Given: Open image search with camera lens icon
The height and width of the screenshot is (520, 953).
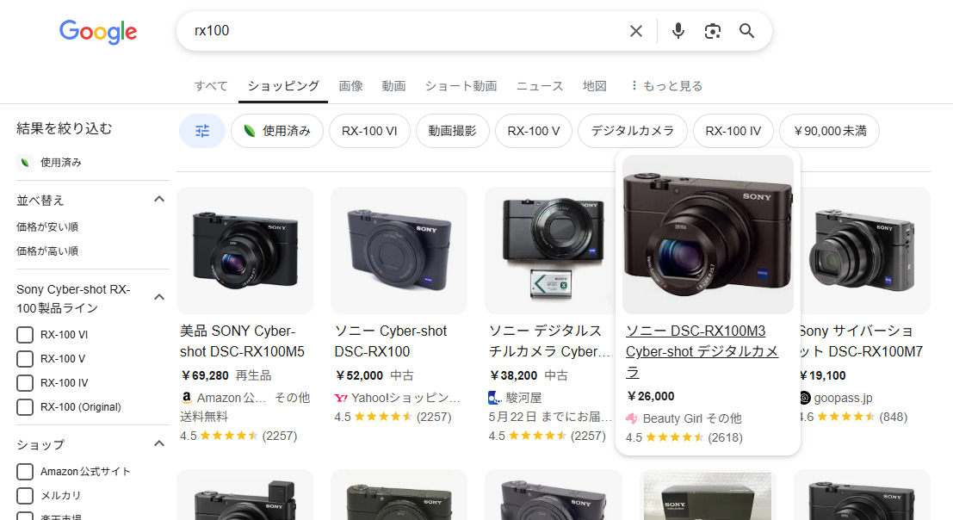Looking at the screenshot, I should [712, 31].
